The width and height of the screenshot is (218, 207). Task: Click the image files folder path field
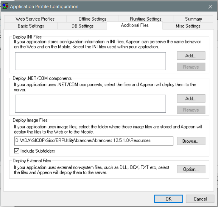tap(94, 141)
